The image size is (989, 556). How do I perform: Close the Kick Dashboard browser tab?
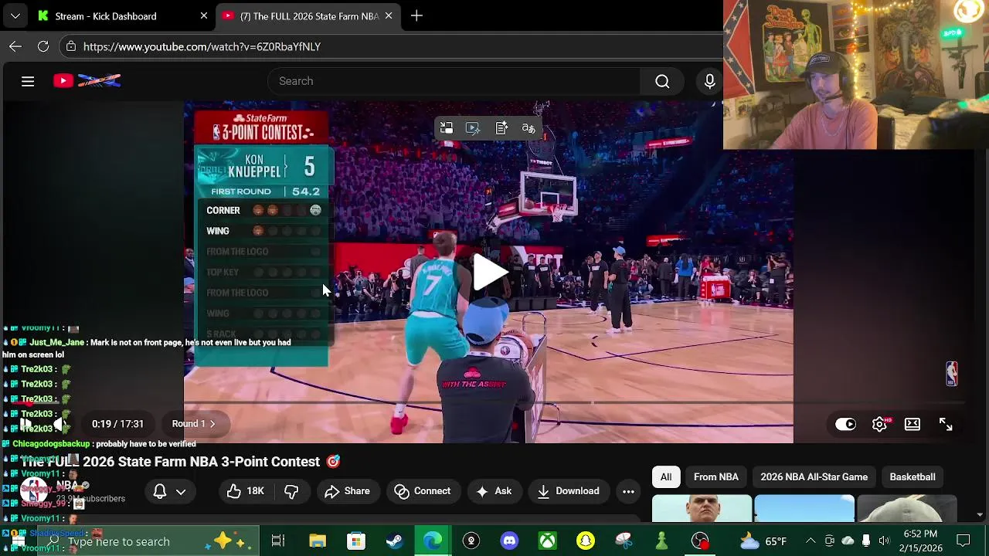tap(203, 16)
